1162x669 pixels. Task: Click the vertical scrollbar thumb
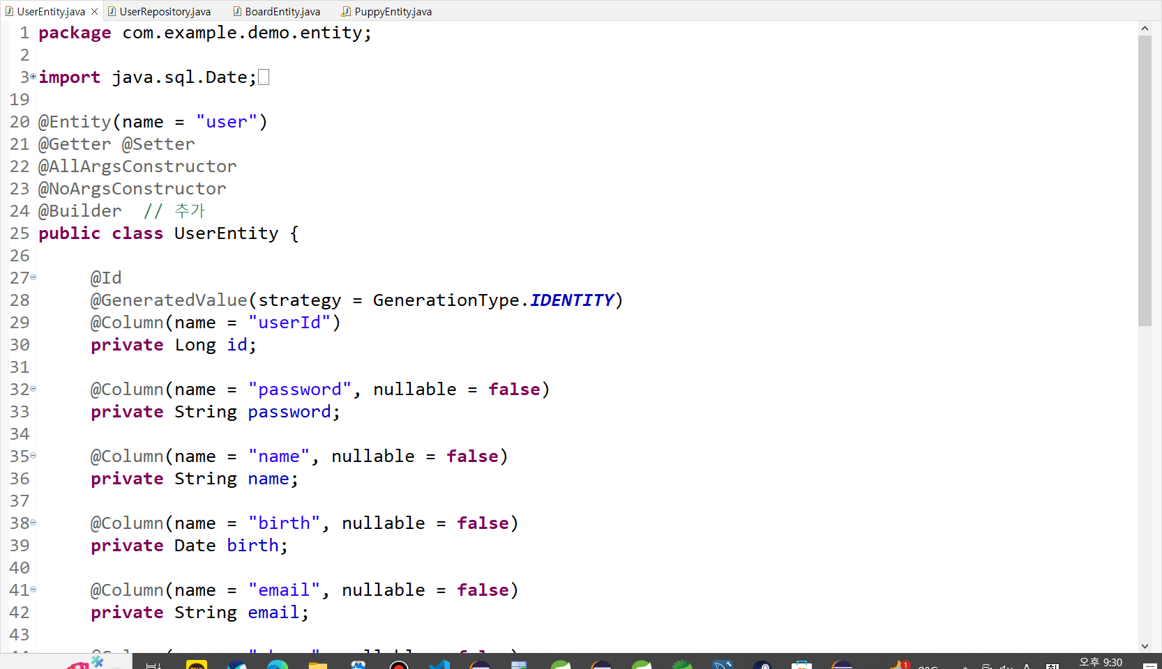[x=1145, y=180]
